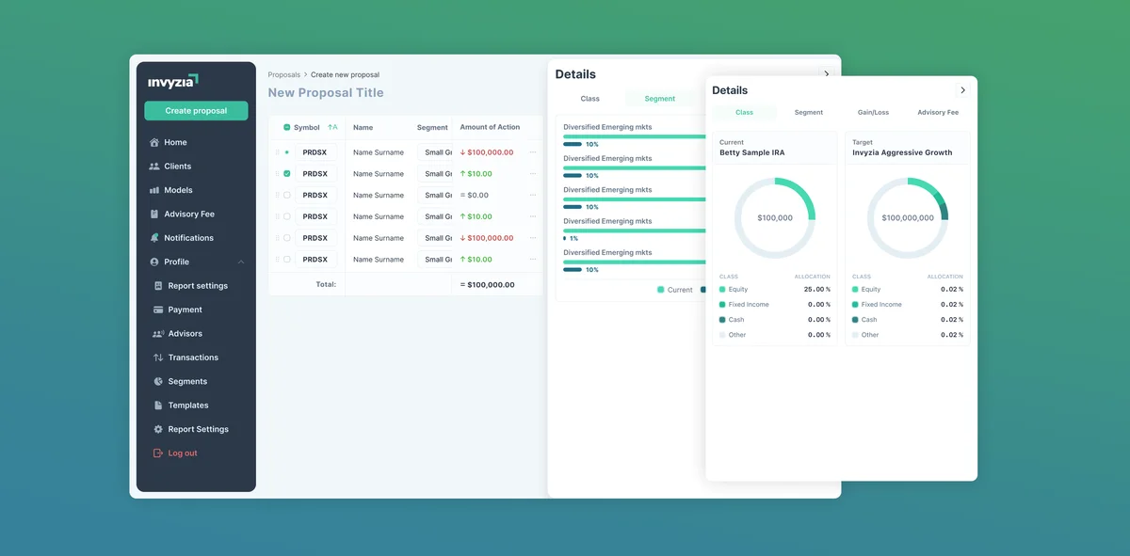This screenshot has width=1130, height=556.
Task: Follow the Proposals breadcrumb link
Action: coord(284,75)
